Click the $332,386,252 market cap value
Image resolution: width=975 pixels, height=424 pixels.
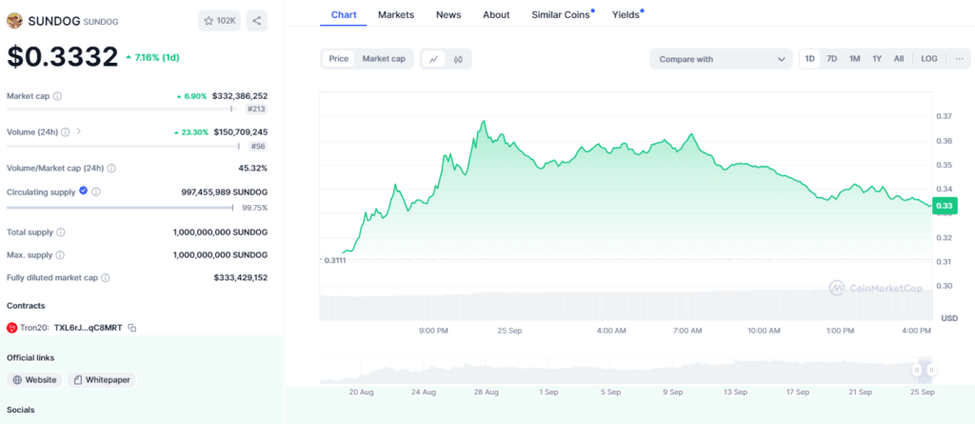(240, 96)
